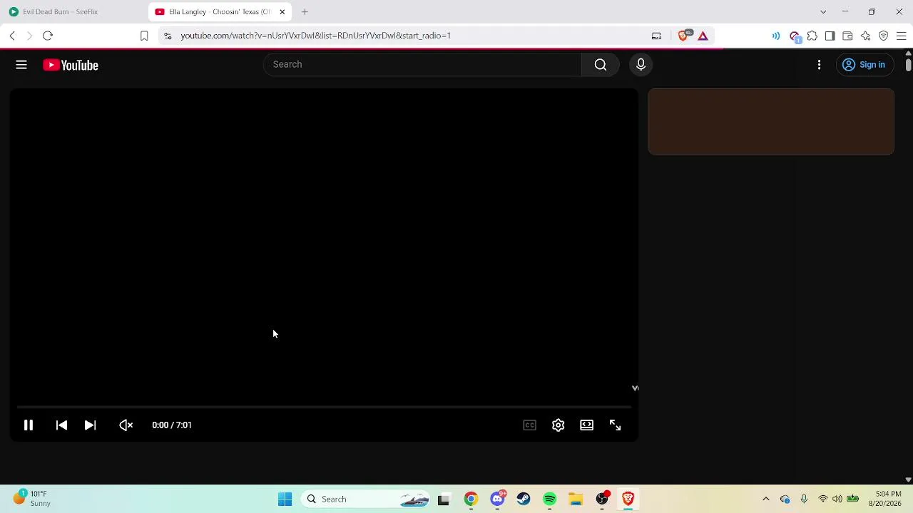Go to the previous video
Viewport: 913px width, 513px height.
pyautogui.click(x=61, y=425)
